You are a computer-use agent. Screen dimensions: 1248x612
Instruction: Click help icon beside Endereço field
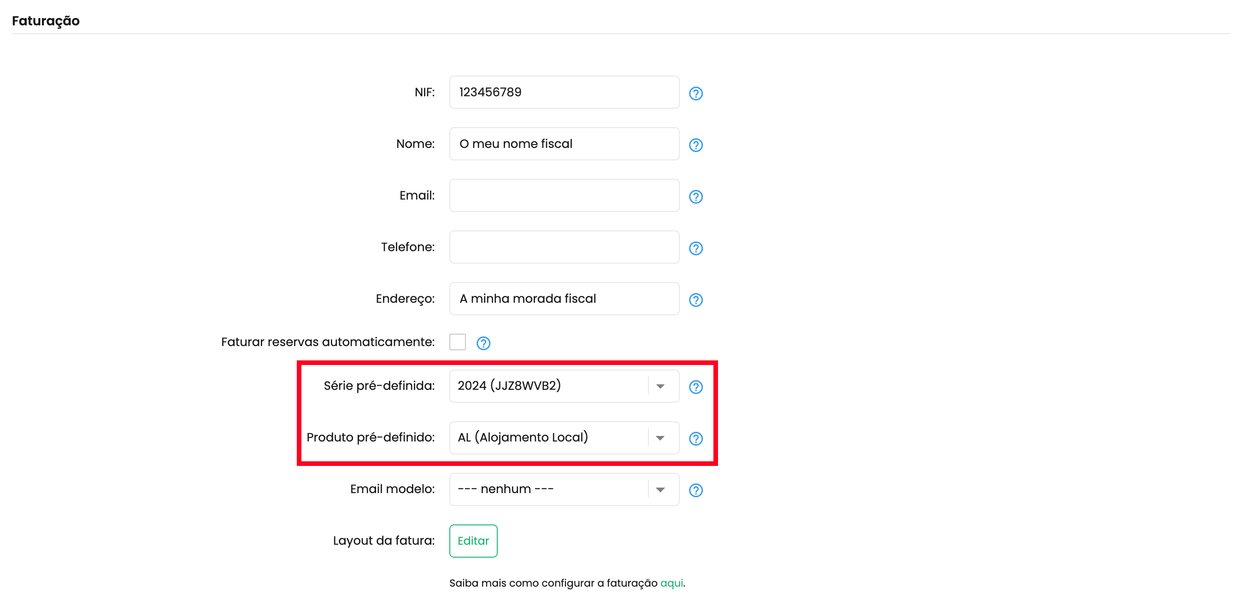coord(696,300)
